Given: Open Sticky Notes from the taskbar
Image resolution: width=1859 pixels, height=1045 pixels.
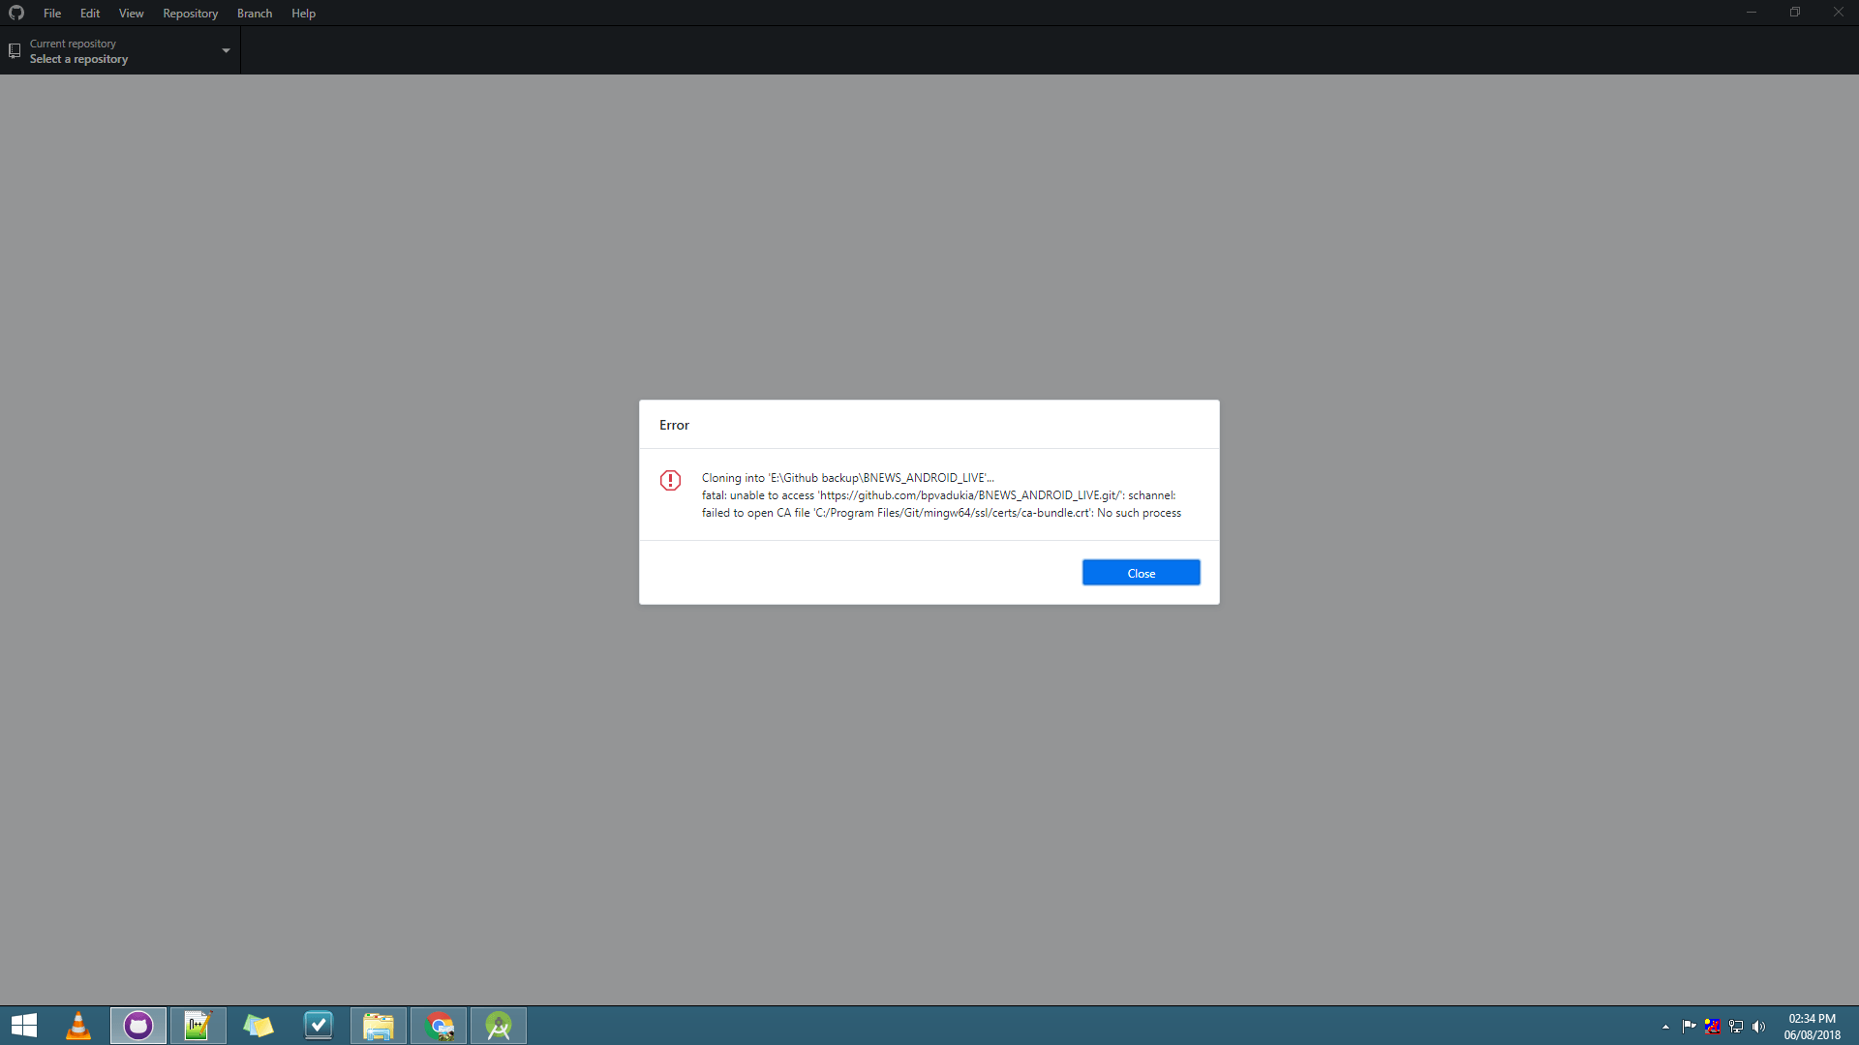Looking at the screenshot, I should click(259, 1025).
